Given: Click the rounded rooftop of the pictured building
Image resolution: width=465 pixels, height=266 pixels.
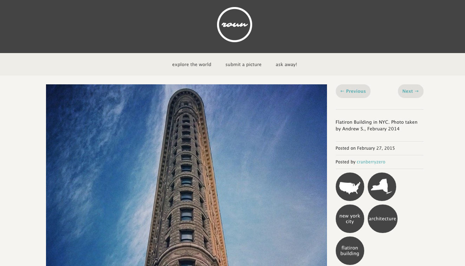Looking at the screenshot, I should [x=186, y=97].
